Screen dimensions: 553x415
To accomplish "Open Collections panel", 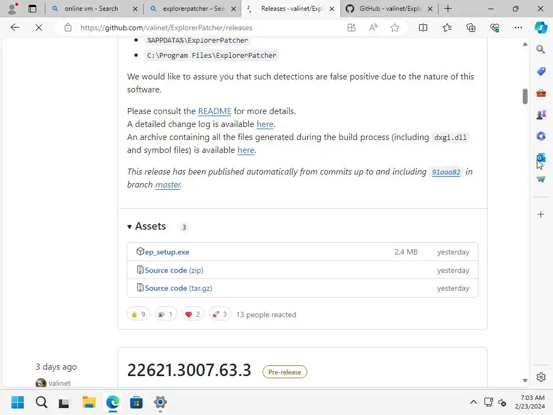I will pos(471,28).
